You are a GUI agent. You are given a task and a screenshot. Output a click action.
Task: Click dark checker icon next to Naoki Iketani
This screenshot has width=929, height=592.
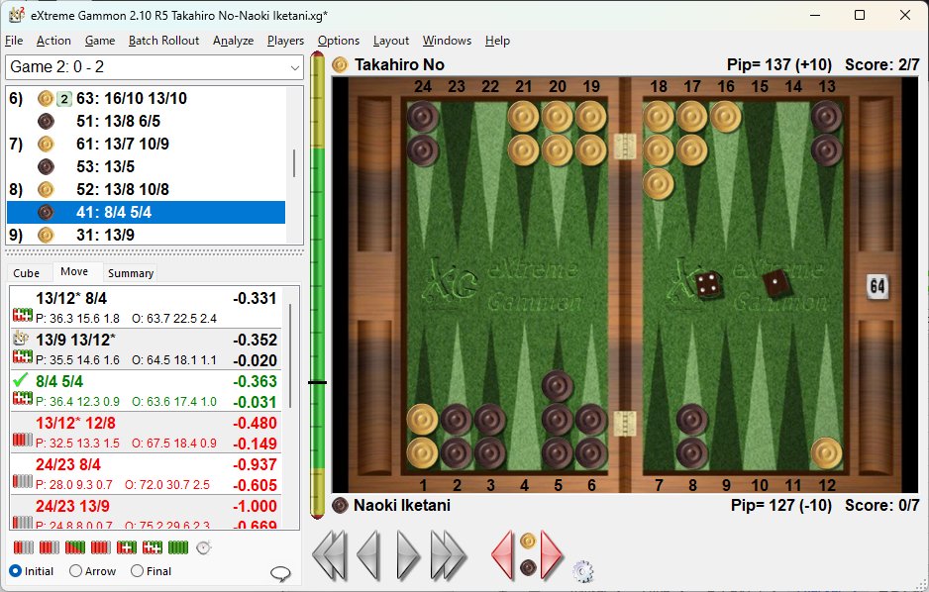[340, 505]
